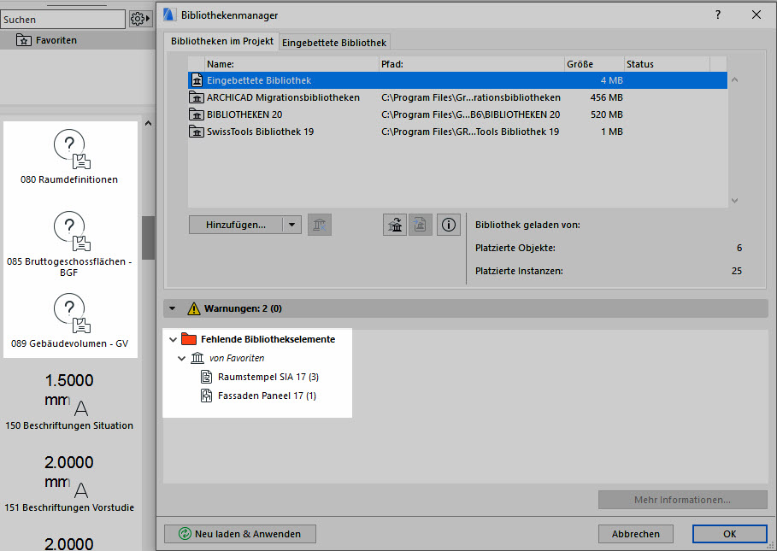Open the Bibliothekenmanager help question mark
Viewport: 777px width, 551px height.
tap(718, 15)
